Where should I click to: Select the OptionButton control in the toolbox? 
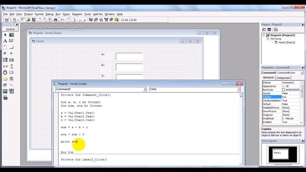click(x=11, y=53)
